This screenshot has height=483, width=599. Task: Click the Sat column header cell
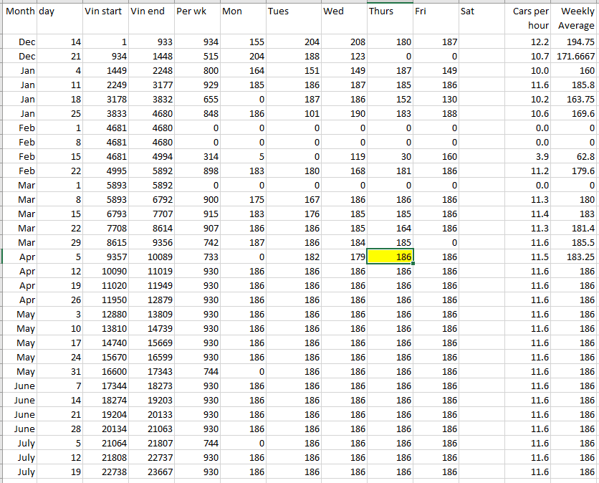pyautogui.click(x=481, y=12)
